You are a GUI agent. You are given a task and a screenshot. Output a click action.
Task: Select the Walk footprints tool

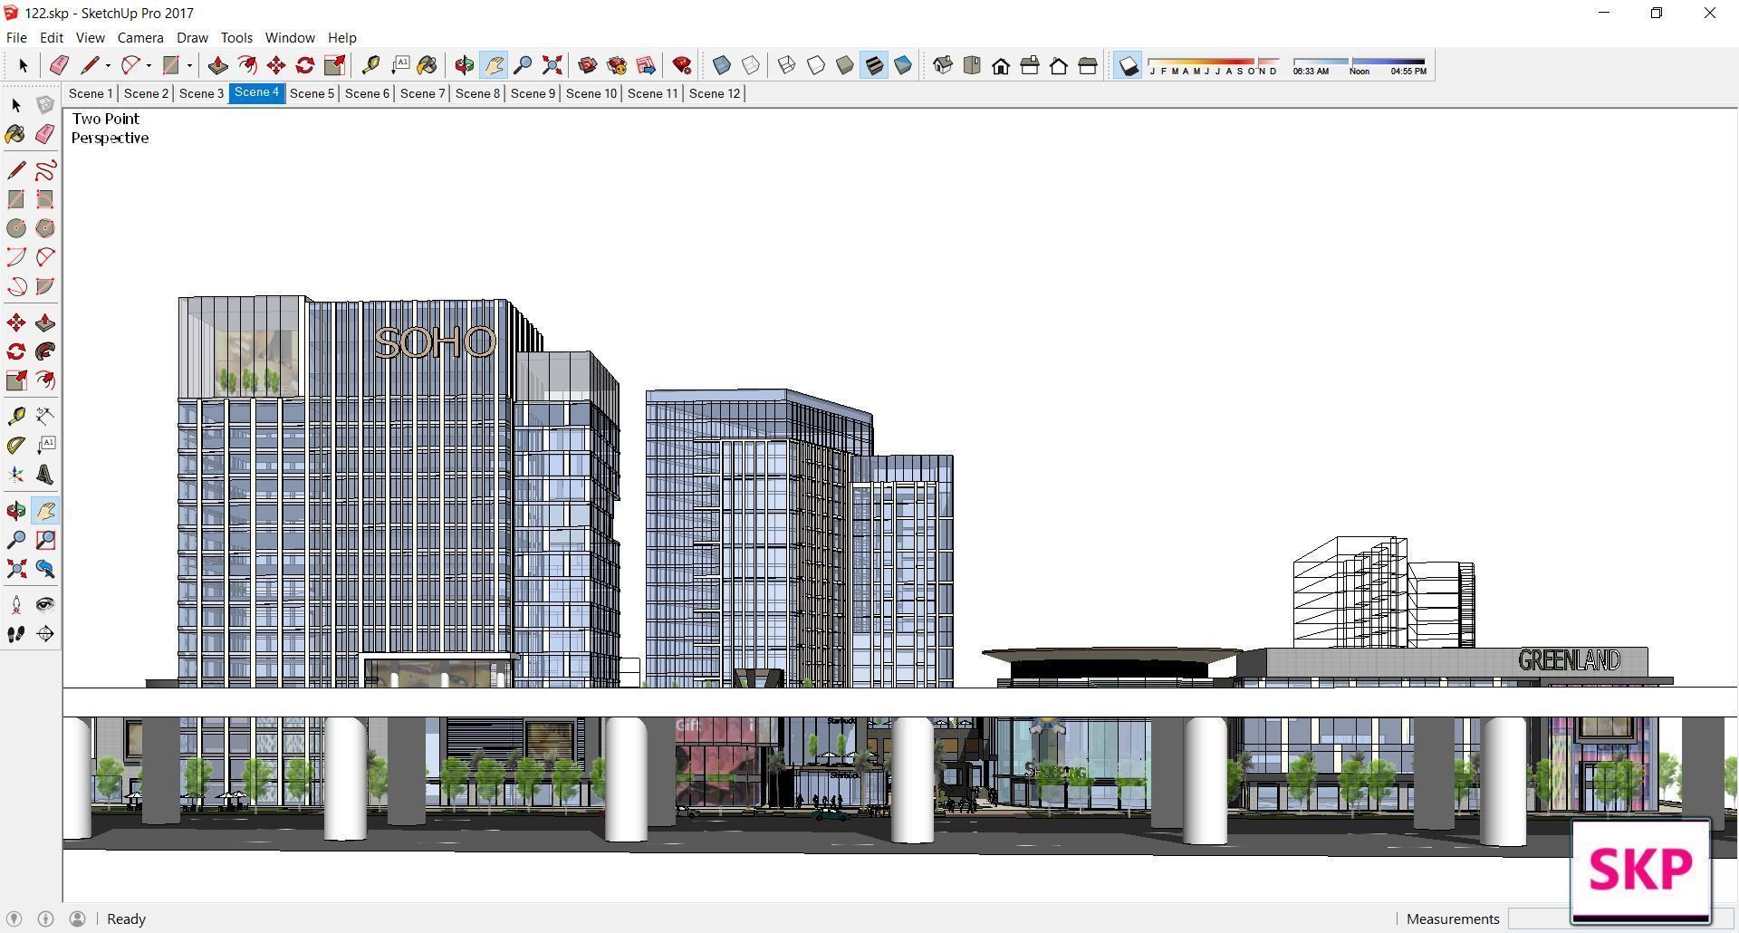point(16,634)
